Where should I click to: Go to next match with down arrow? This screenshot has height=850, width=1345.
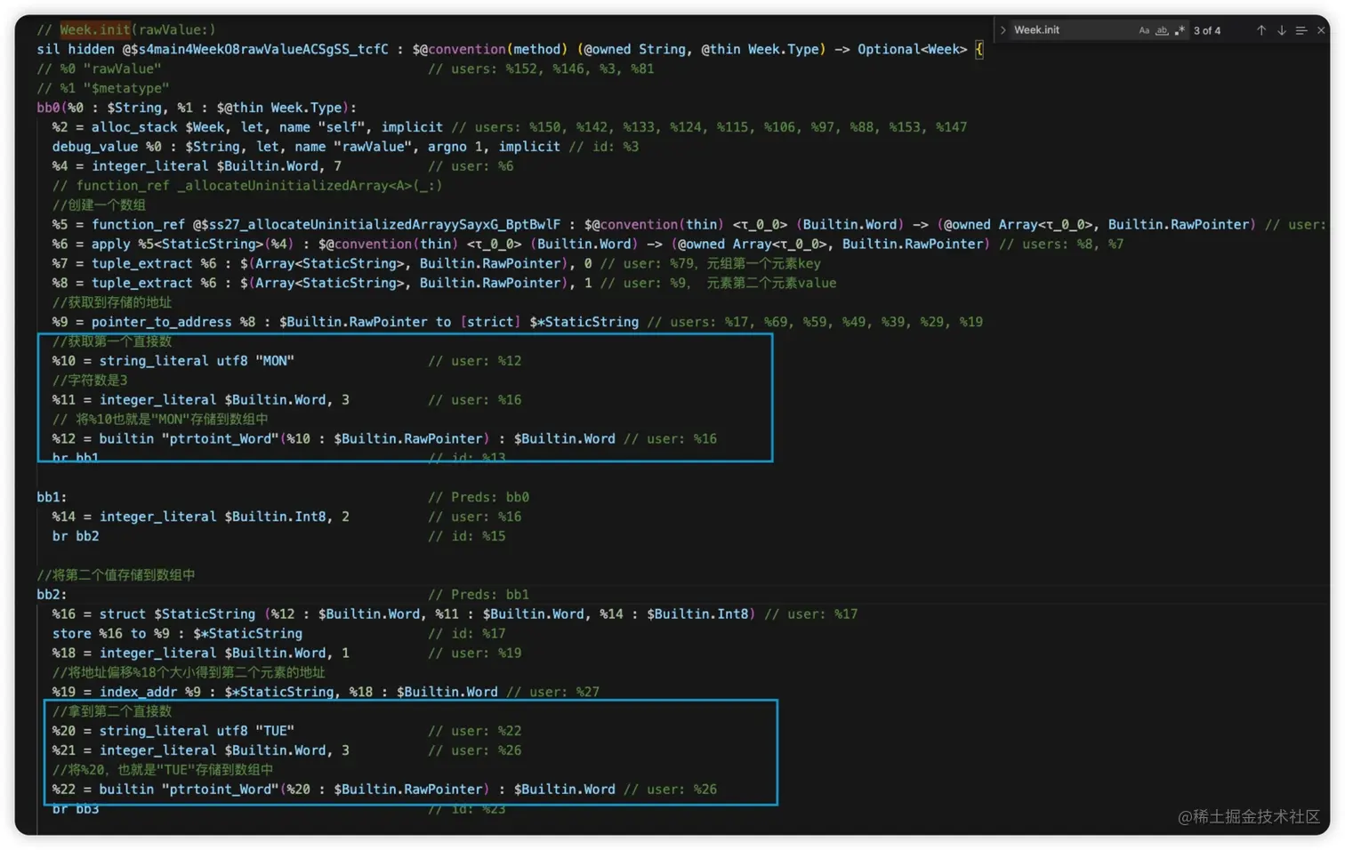click(x=1281, y=30)
